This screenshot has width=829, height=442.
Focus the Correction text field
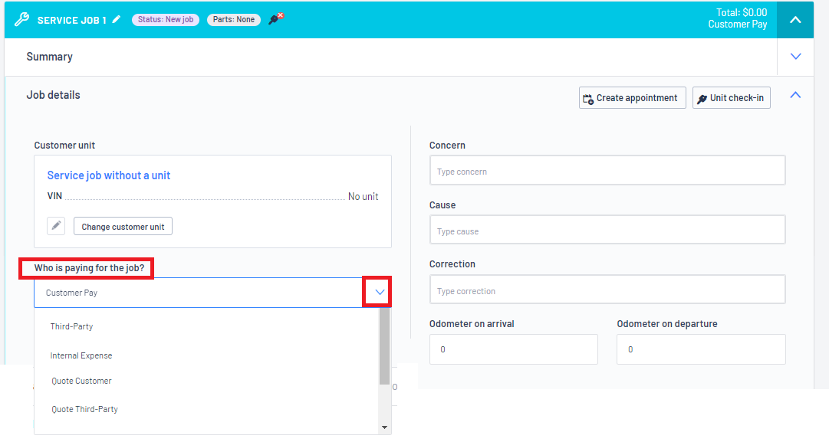pyautogui.click(x=607, y=289)
